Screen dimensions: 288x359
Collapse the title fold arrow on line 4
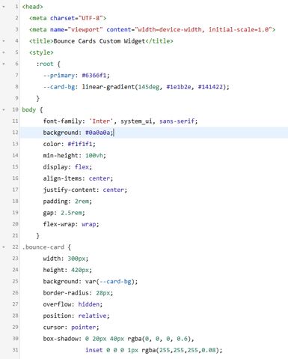(x=4, y=41)
